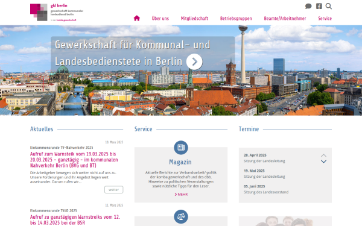Click the scales of justice icon
Screen dimensions: 362x226
[x=181, y=217]
